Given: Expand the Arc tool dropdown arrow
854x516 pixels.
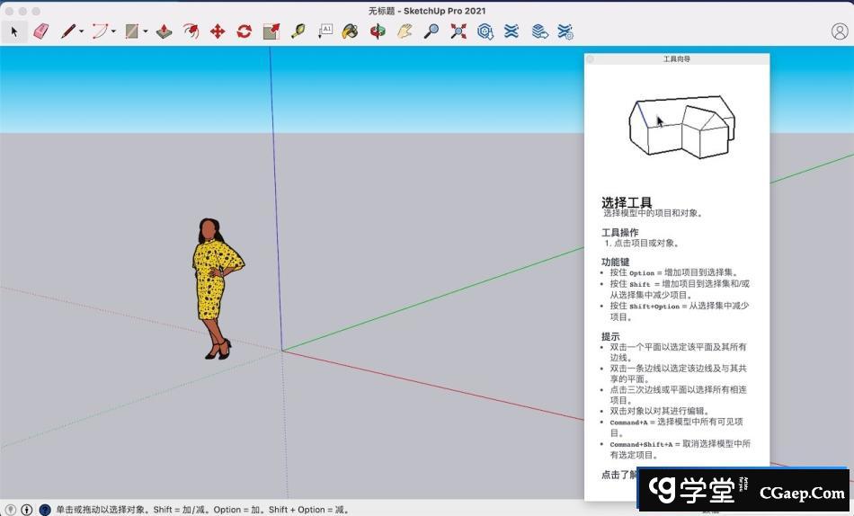Looking at the screenshot, I should click(113, 31).
